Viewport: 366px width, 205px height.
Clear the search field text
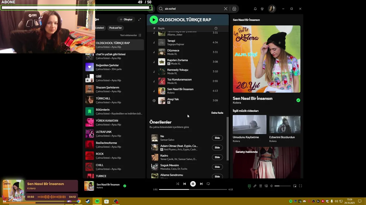226,9
